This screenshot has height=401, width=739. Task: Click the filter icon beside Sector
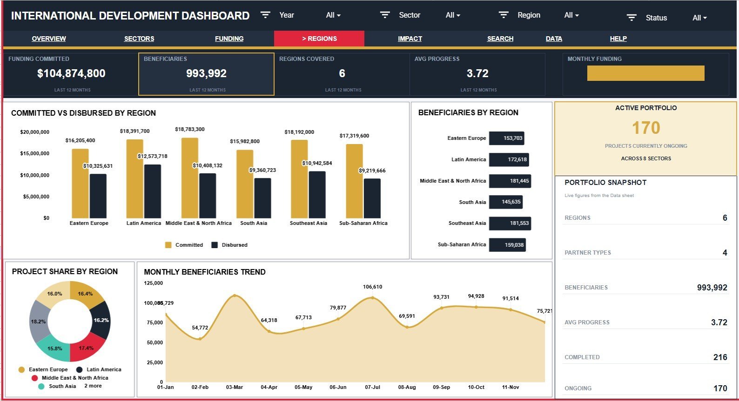point(385,15)
